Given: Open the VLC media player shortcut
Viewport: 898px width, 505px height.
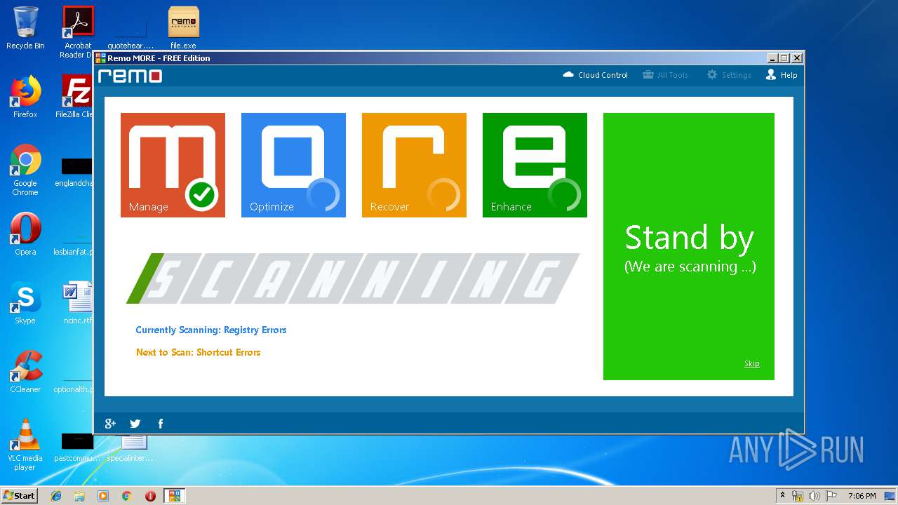Looking at the screenshot, I should point(25,445).
